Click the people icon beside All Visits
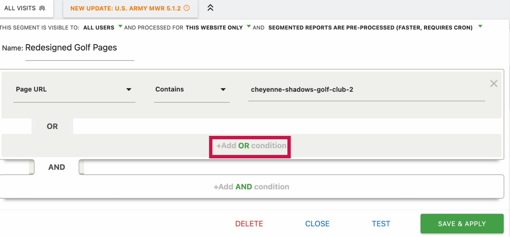This screenshot has width=510, height=237. pos(42,8)
